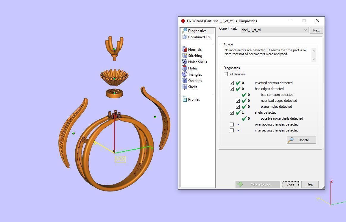Click the green point near left band
This screenshot has width=346, height=222.
74,133
